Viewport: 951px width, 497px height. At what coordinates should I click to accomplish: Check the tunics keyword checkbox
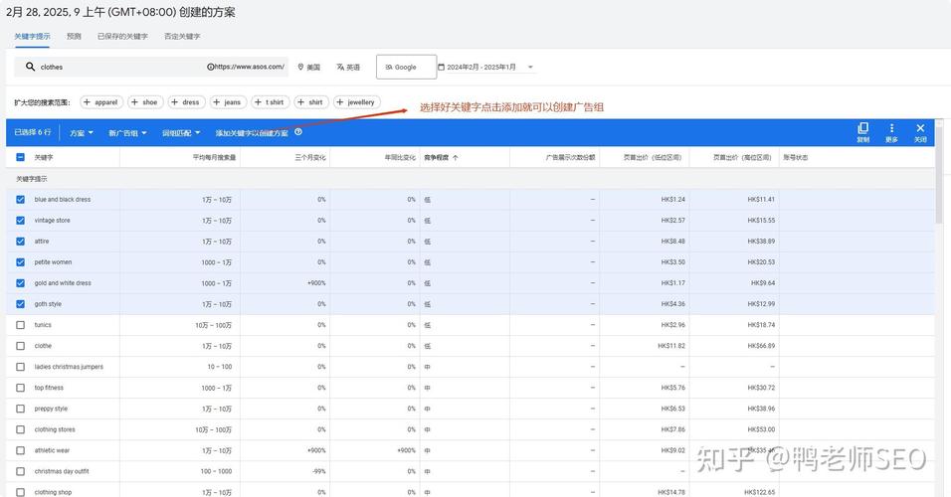tap(21, 325)
